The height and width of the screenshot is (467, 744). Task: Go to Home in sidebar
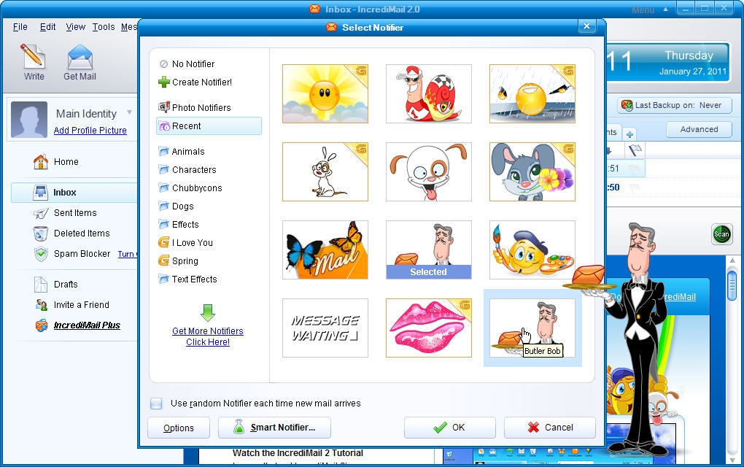tap(56, 162)
